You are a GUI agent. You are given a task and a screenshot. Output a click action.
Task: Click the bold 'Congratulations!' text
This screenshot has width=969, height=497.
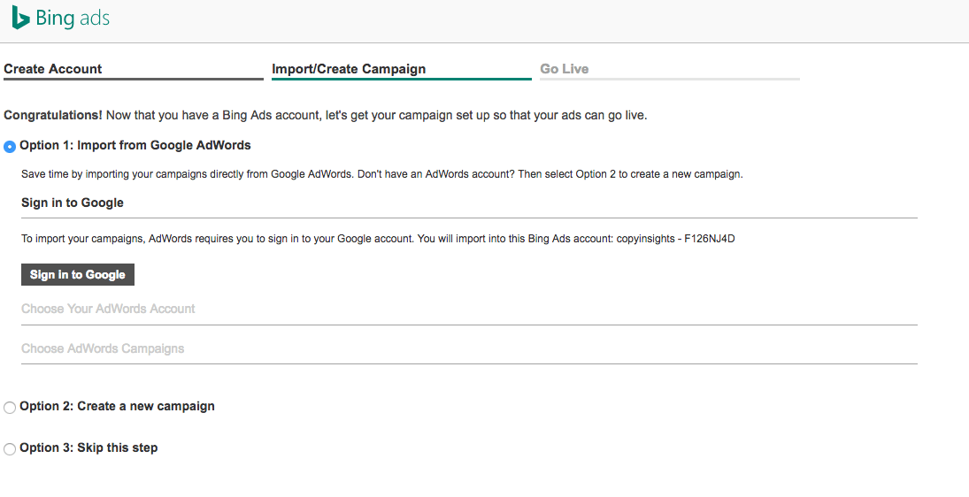click(53, 116)
